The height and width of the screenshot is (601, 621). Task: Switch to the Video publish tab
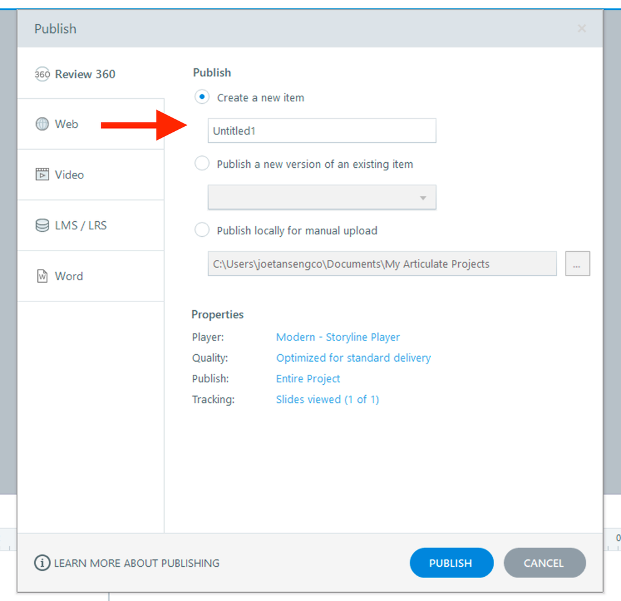pyautogui.click(x=69, y=175)
